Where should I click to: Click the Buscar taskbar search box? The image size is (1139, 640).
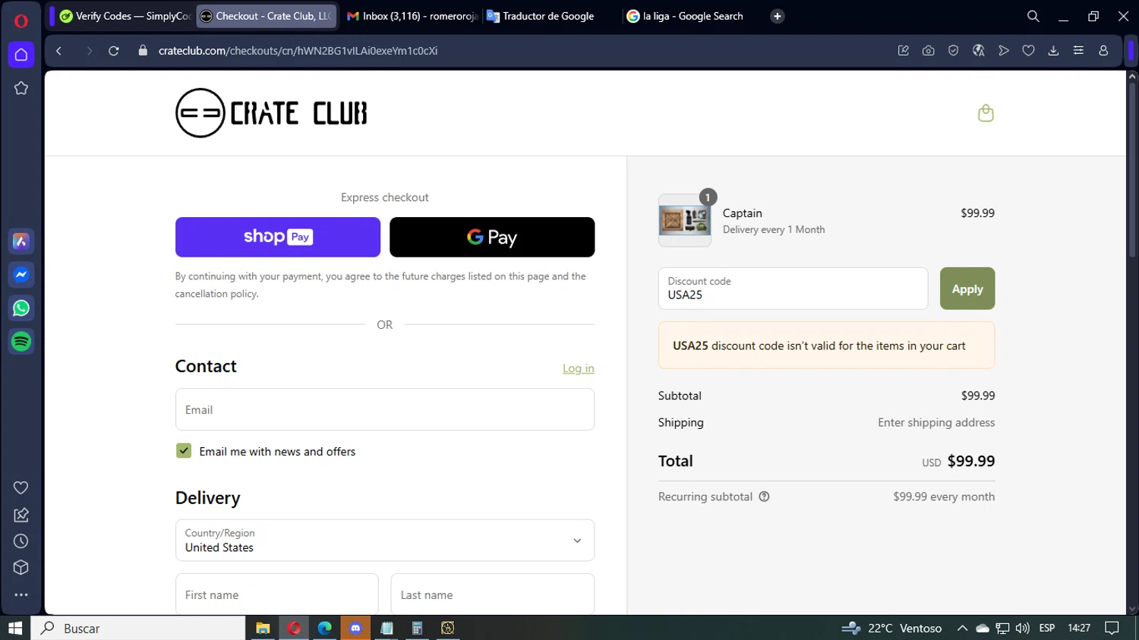[137, 628]
